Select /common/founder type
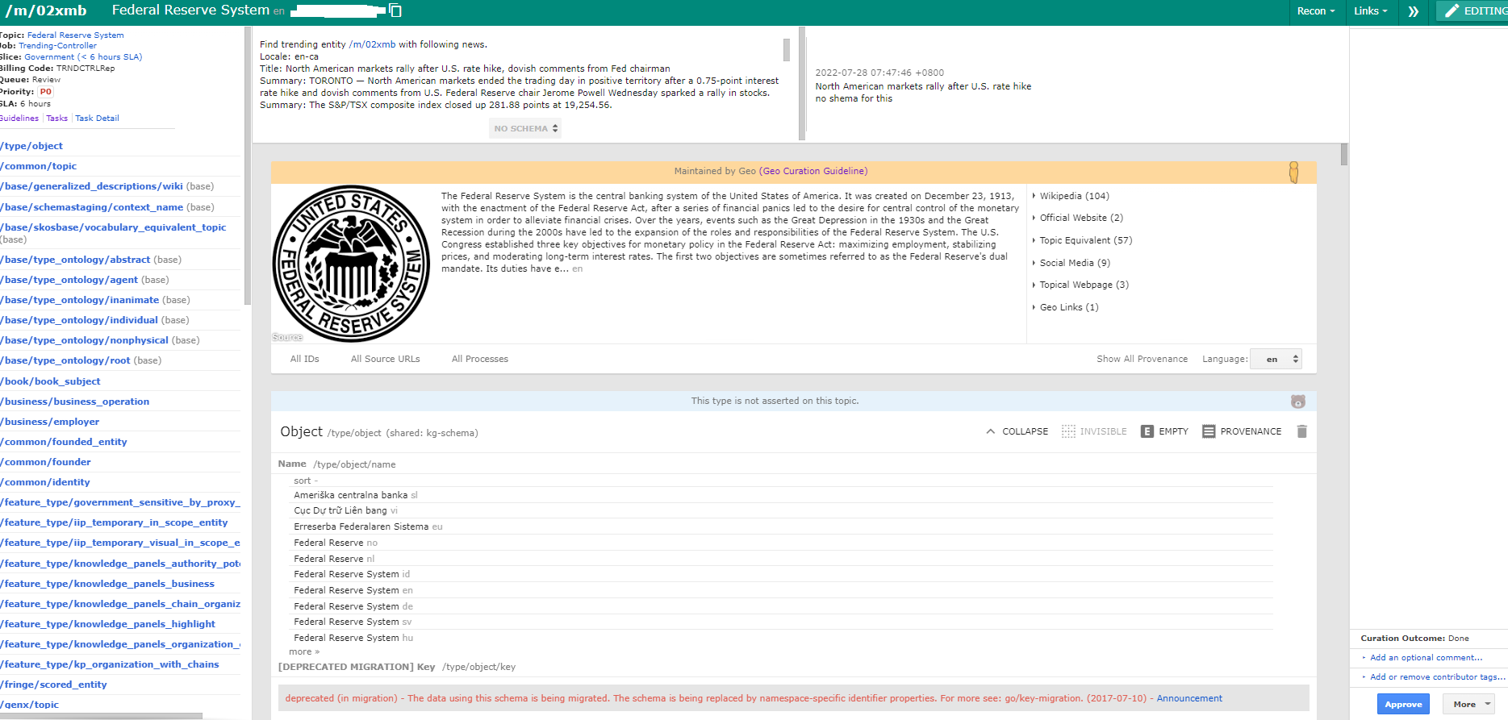 coord(45,462)
